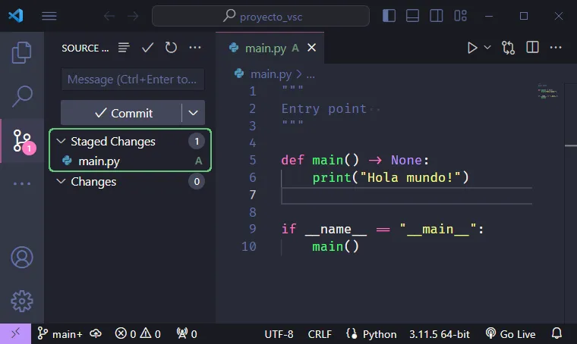Click the split editor right icon
The height and width of the screenshot is (344, 577).
click(x=532, y=48)
